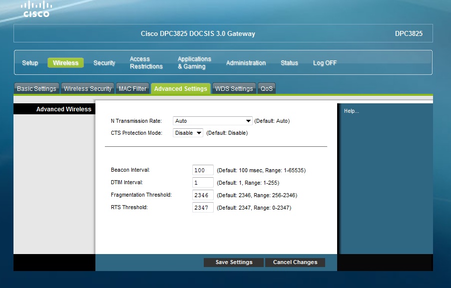Viewport: 451px width, 288px height.
Task: Click the Fragmentation Threshold label
Action: pyautogui.click(x=141, y=195)
